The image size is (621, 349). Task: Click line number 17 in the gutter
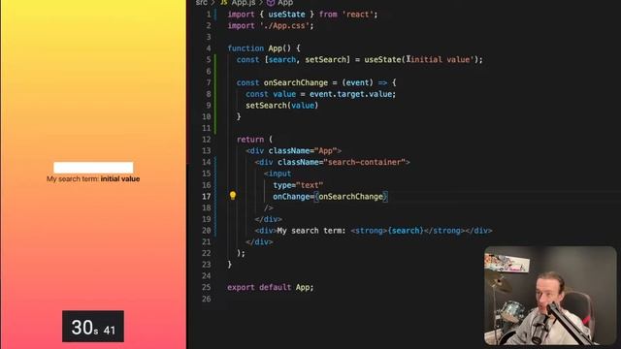207,197
